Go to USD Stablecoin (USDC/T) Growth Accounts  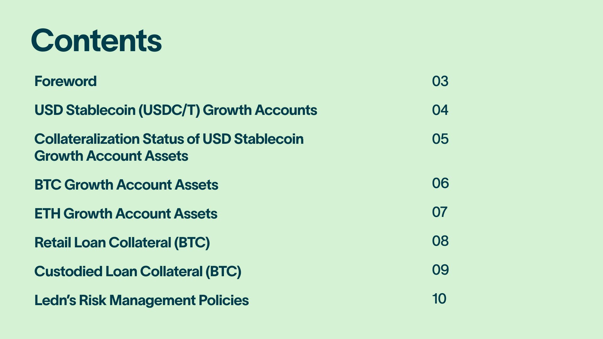pyautogui.click(x=176, y=110)
